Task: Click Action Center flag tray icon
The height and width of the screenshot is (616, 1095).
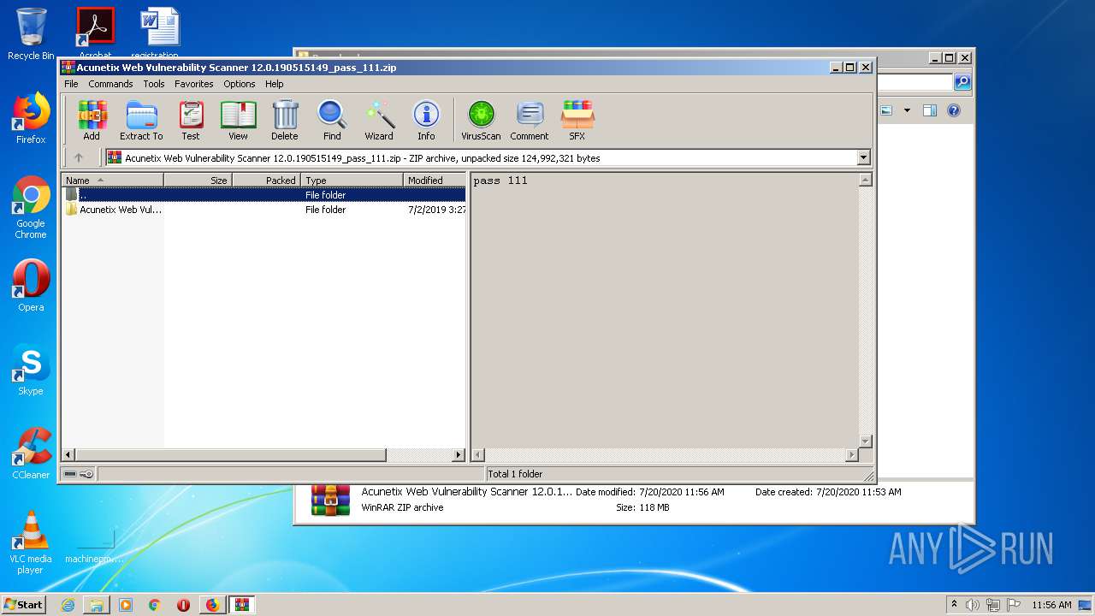Action: [1014, 605]
